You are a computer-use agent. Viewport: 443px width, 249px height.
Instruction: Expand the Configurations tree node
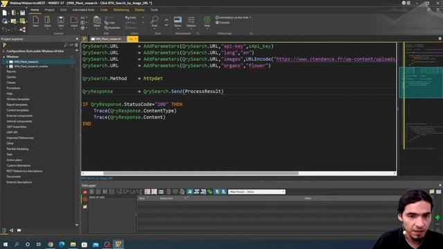pyautogui.click(x=3, y=51)
